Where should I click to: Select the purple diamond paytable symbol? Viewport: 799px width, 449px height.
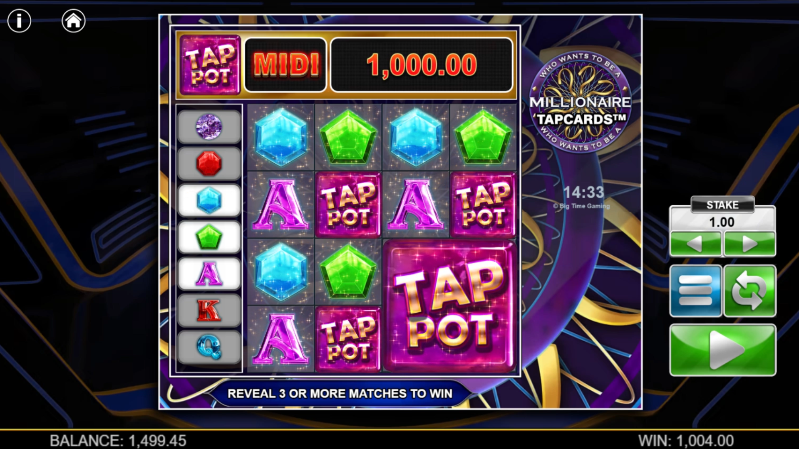pos(209,127)
